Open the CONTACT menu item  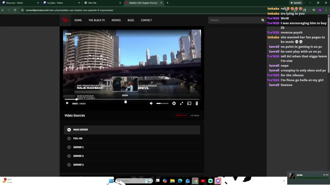(x=146, y=20)
